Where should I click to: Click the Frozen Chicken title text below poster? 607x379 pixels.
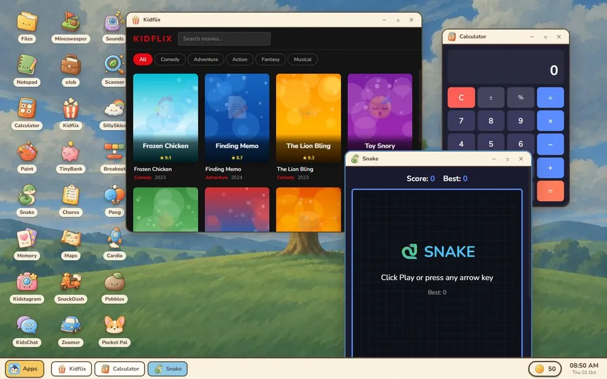pos(153,169)
